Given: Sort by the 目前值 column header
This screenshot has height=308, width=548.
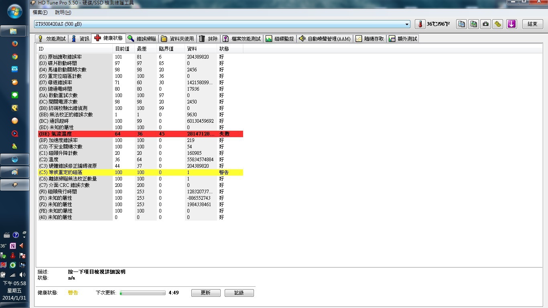Looking at the screenshot, I should [124, 49].
